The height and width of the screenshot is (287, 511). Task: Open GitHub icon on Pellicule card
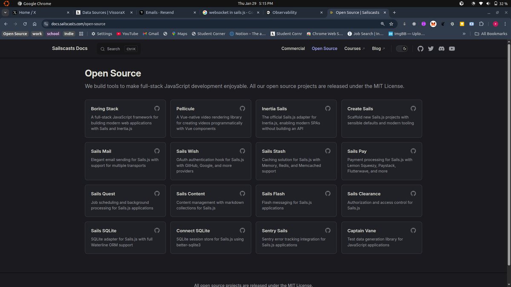click(242, 108)
